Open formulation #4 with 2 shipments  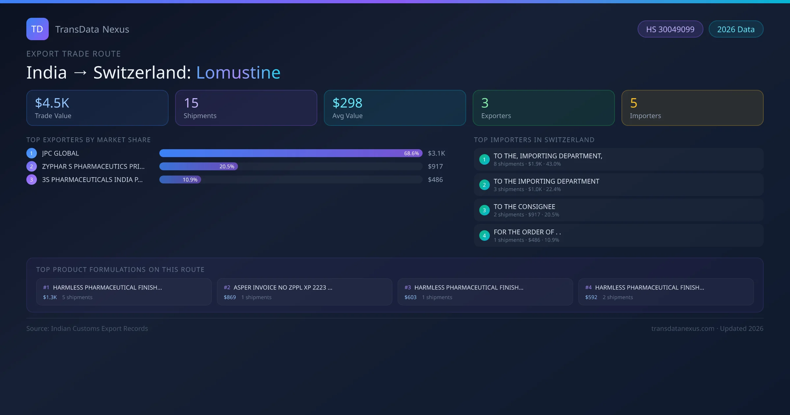[x=666, y=292]
